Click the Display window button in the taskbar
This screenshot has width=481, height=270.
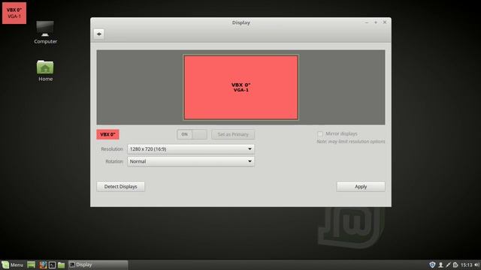tap(98, 265)
